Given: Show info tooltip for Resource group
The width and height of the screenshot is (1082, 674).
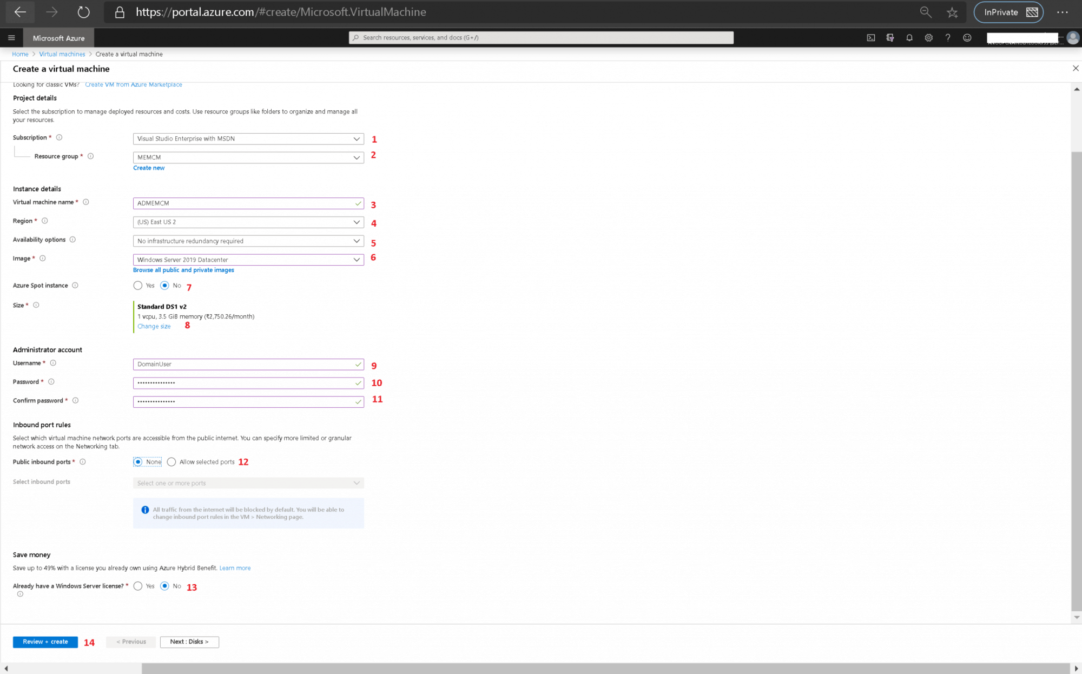Looking at the screenshot, I should coord(91,156).
